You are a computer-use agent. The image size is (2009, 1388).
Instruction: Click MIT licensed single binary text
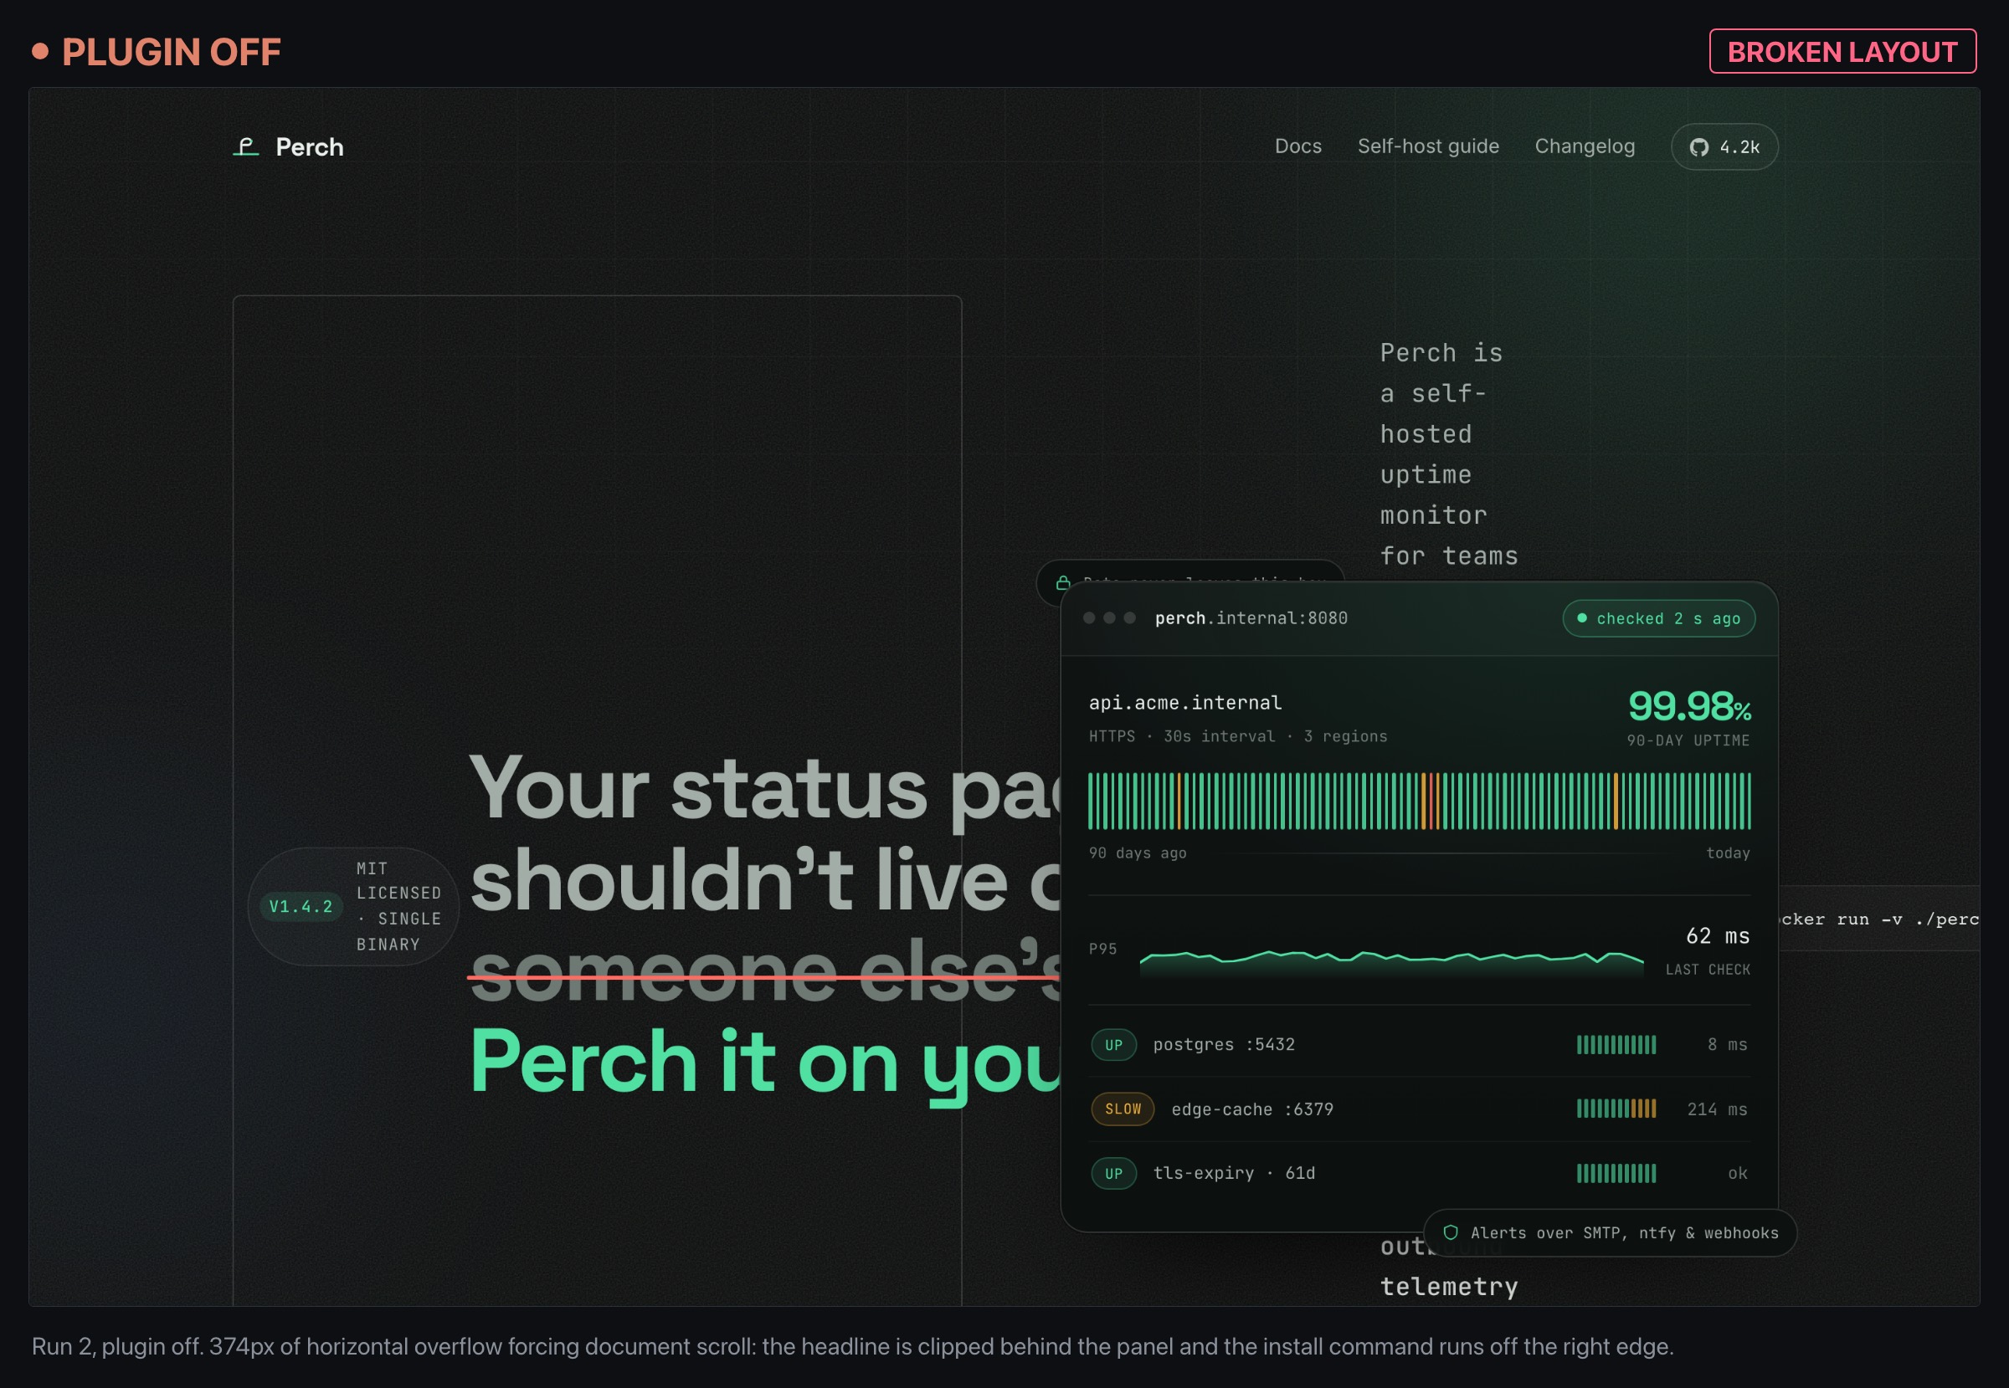click(398, 906)
